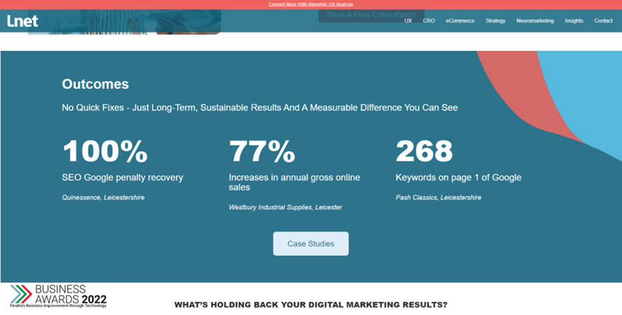The image size is (622, 315).
Task: Click the Case Studies button
Action: click(x=311, y=244)
